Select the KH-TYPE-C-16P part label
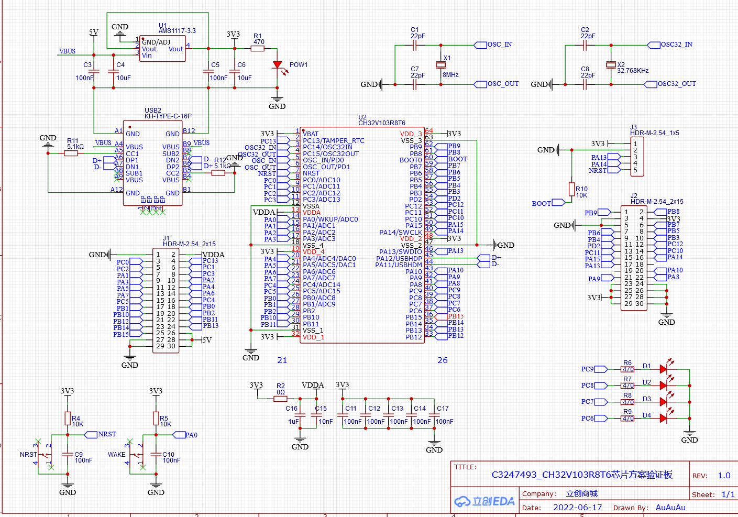 (x=168, y=116)
